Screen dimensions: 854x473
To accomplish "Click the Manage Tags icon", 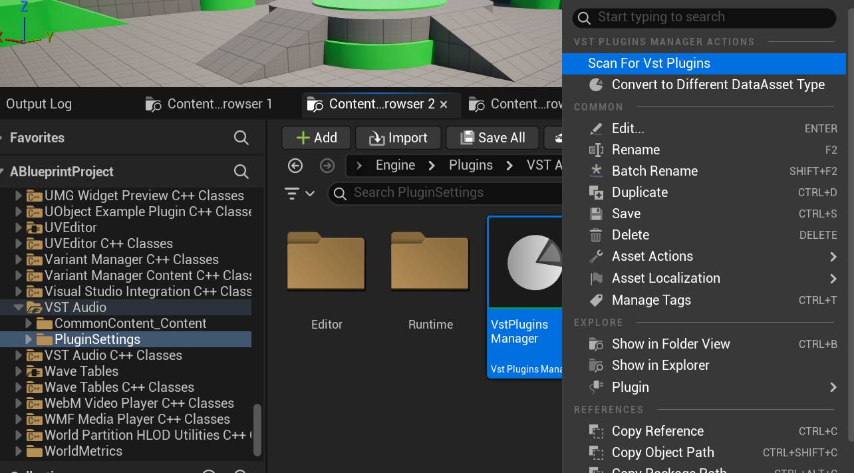I will 597,300.
